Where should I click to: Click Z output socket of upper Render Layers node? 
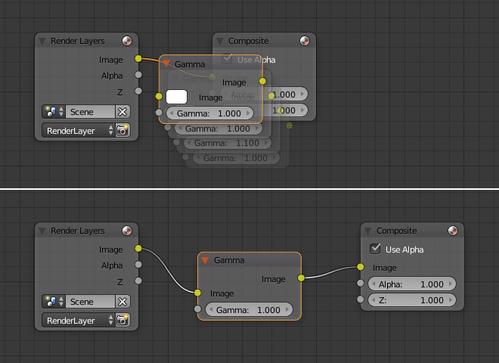(x=138, y=91)
